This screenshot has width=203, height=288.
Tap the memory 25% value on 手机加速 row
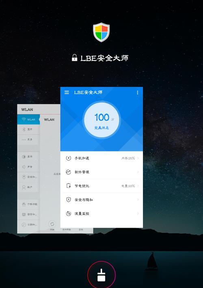[x=128, y=158]
